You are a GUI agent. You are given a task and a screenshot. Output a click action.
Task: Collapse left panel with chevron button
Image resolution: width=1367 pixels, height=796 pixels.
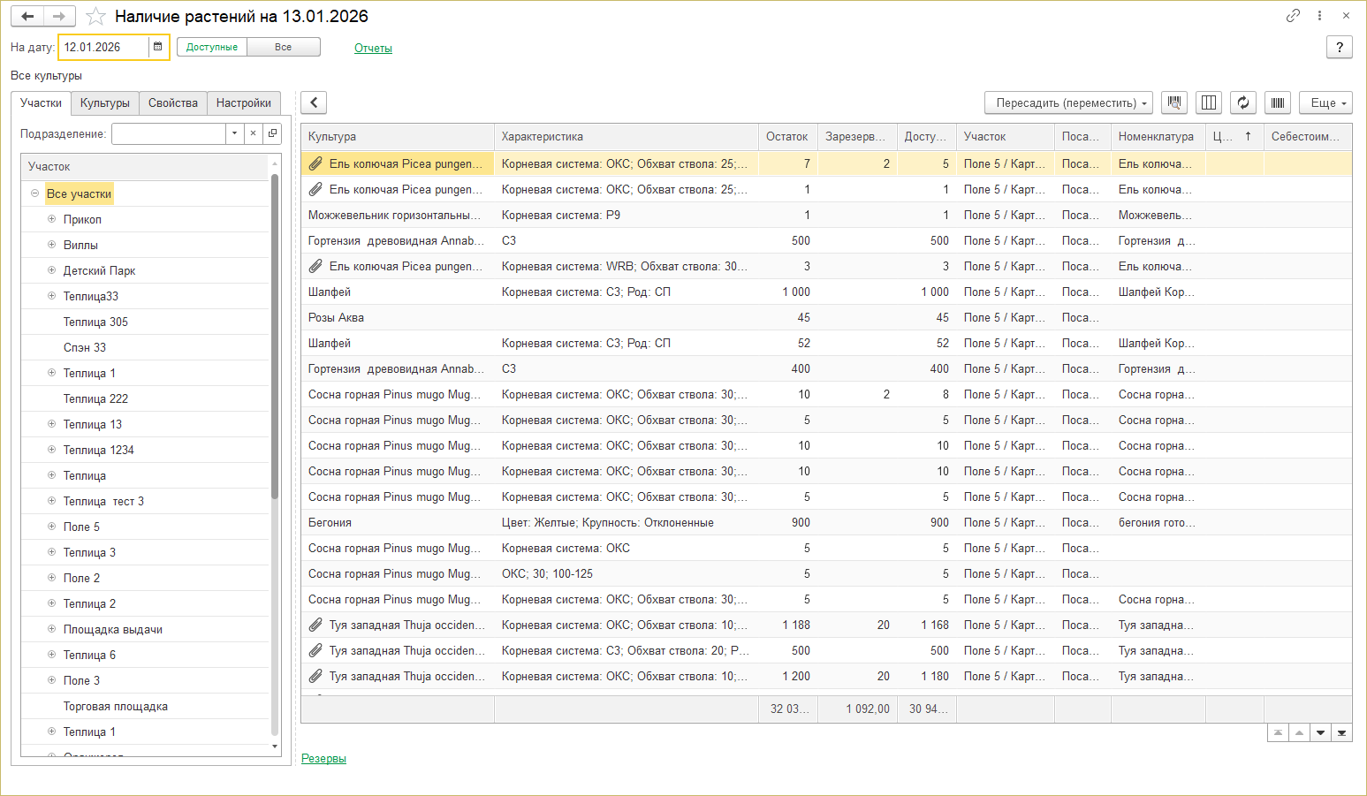point(314,102)
